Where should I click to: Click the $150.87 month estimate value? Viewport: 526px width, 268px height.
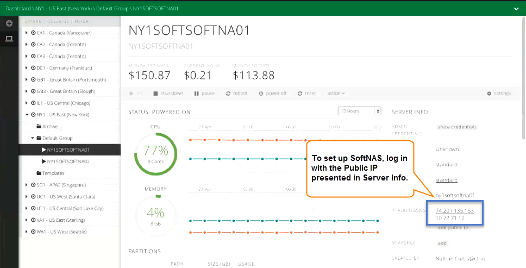point(149,76)
